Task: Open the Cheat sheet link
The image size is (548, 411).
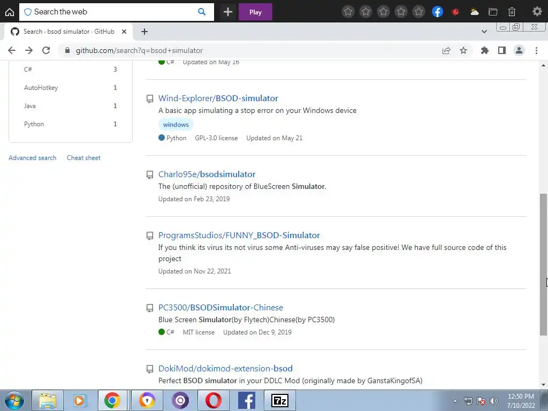Action: pos(83,158)
